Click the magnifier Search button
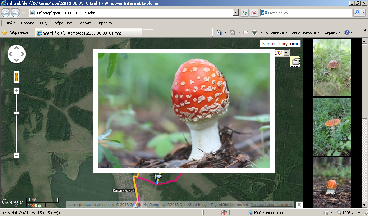368x216 pixels. (357, 13)
